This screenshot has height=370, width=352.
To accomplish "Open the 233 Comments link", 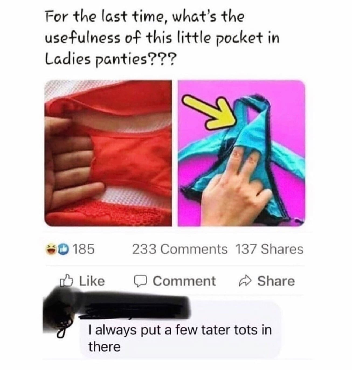I will [x=180, y=249].
